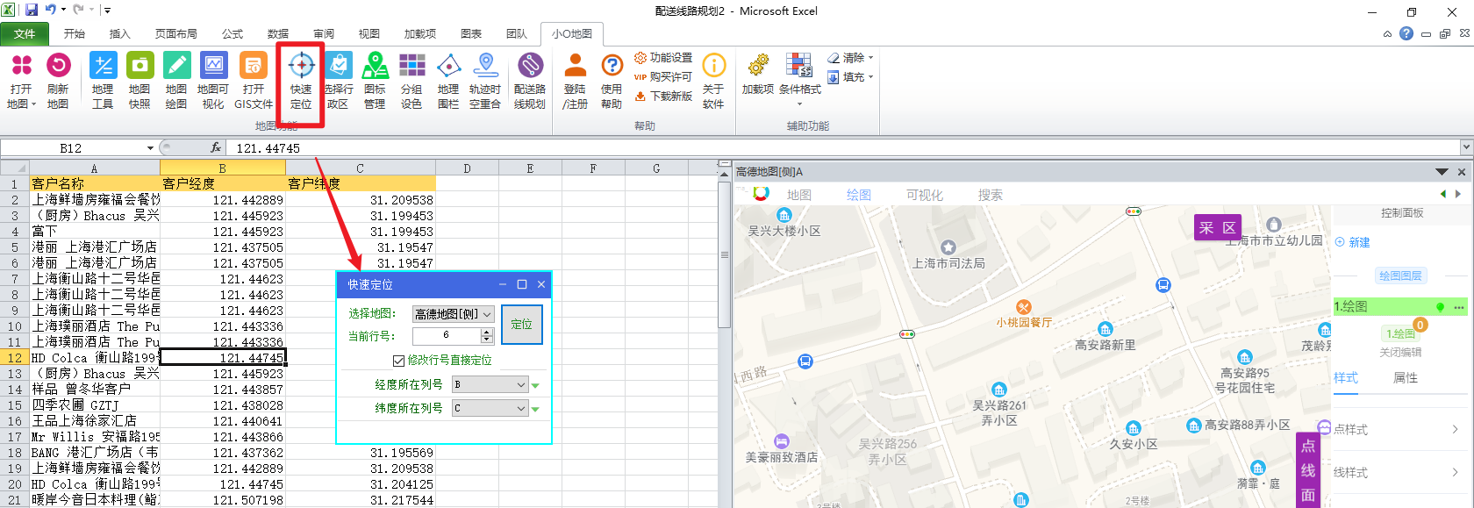The height and width of the screenshot is (508, 1474).
Task: Open the 文件 menu
Action: click(25, 33)
